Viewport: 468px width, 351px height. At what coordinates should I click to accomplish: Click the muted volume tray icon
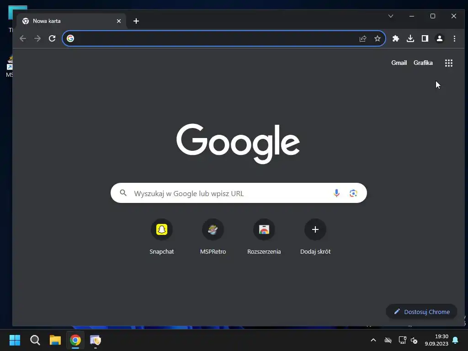414,340
